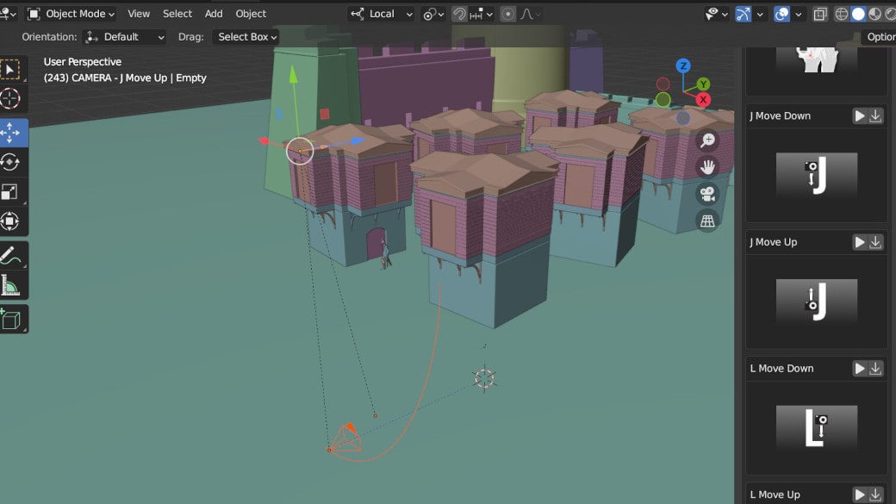This screenshot has height=504, width=896.
Task: Click the negative Y axis gizmo circle
Action: tap(663, 100)
